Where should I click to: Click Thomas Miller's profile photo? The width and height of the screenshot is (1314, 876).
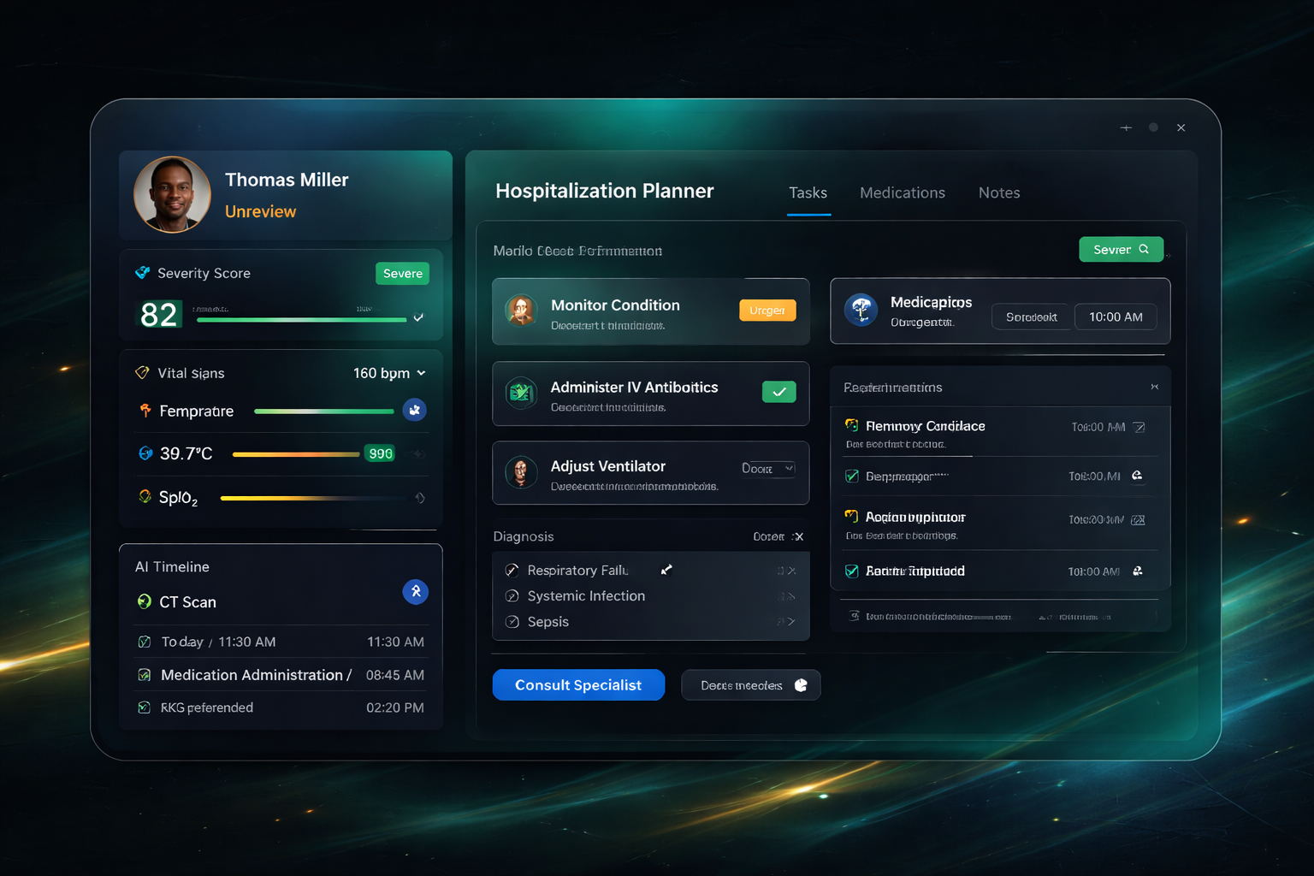(172, 194)
